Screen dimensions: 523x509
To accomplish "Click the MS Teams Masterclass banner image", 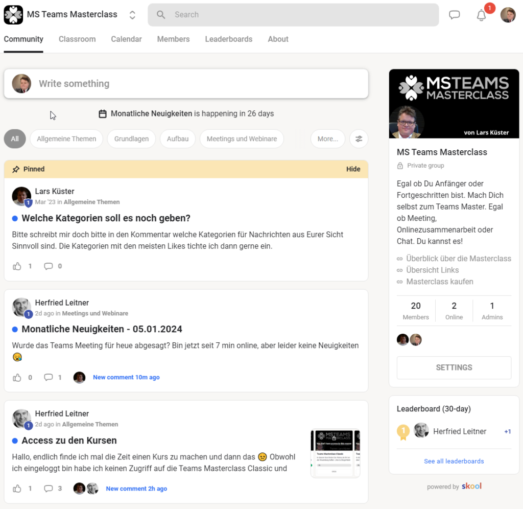I will [x=454, y=103].
